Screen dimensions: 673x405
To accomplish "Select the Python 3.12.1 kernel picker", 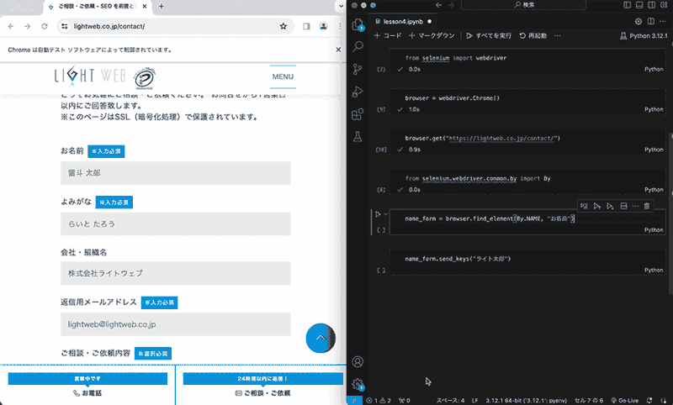I will 644,35.
